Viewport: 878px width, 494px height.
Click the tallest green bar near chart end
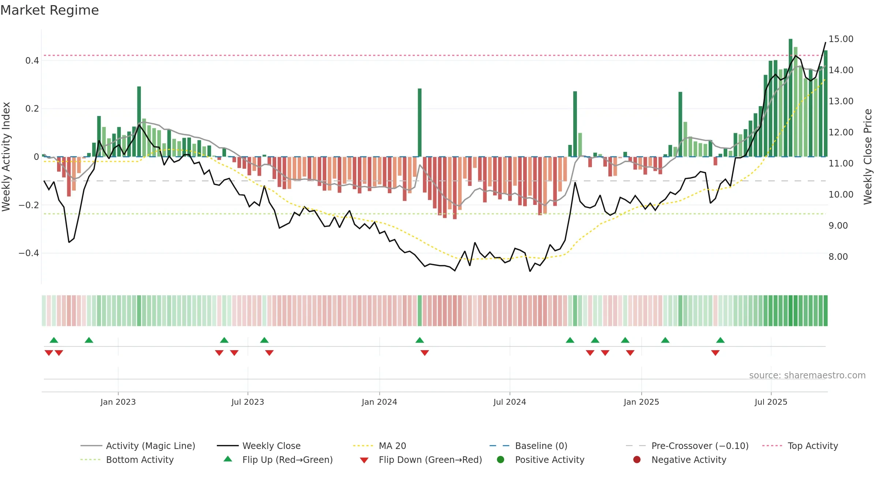point(791,98)
